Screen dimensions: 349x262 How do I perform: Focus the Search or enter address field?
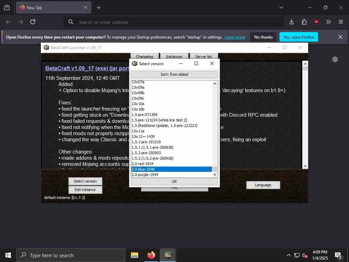(x=173, y=22)
